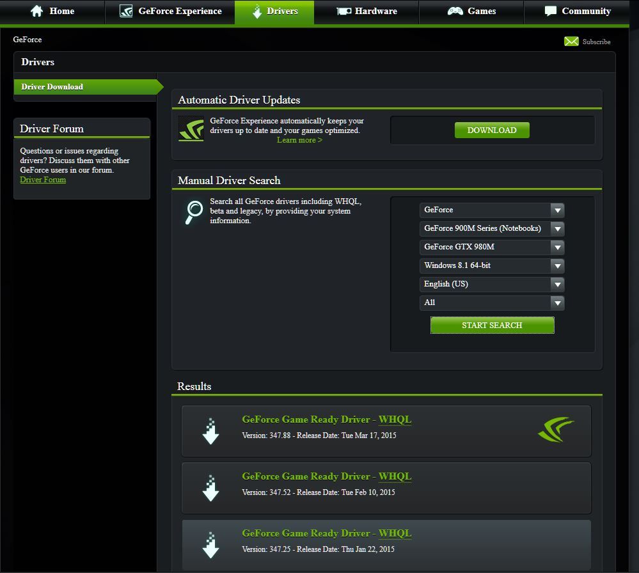The width and height of the screenshot is (639, 573).
Task: Open GeForce 900M Series (Notebooks) dropdown
Action: point(492,229)
